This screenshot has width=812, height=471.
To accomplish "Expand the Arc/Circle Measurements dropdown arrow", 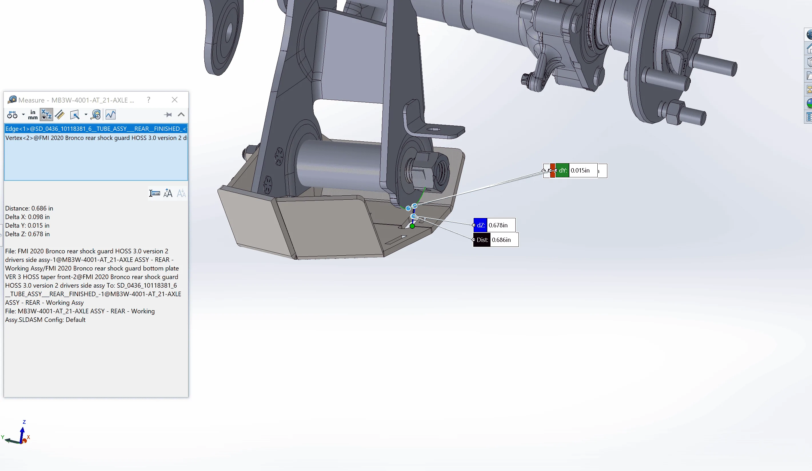I will coord(23,115).
